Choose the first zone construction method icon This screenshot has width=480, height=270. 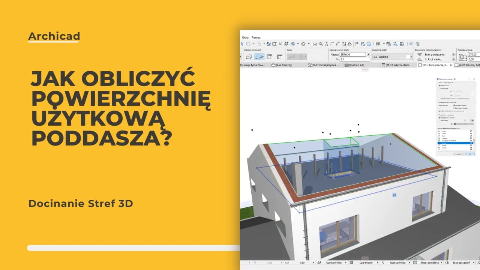pos(249,57)
